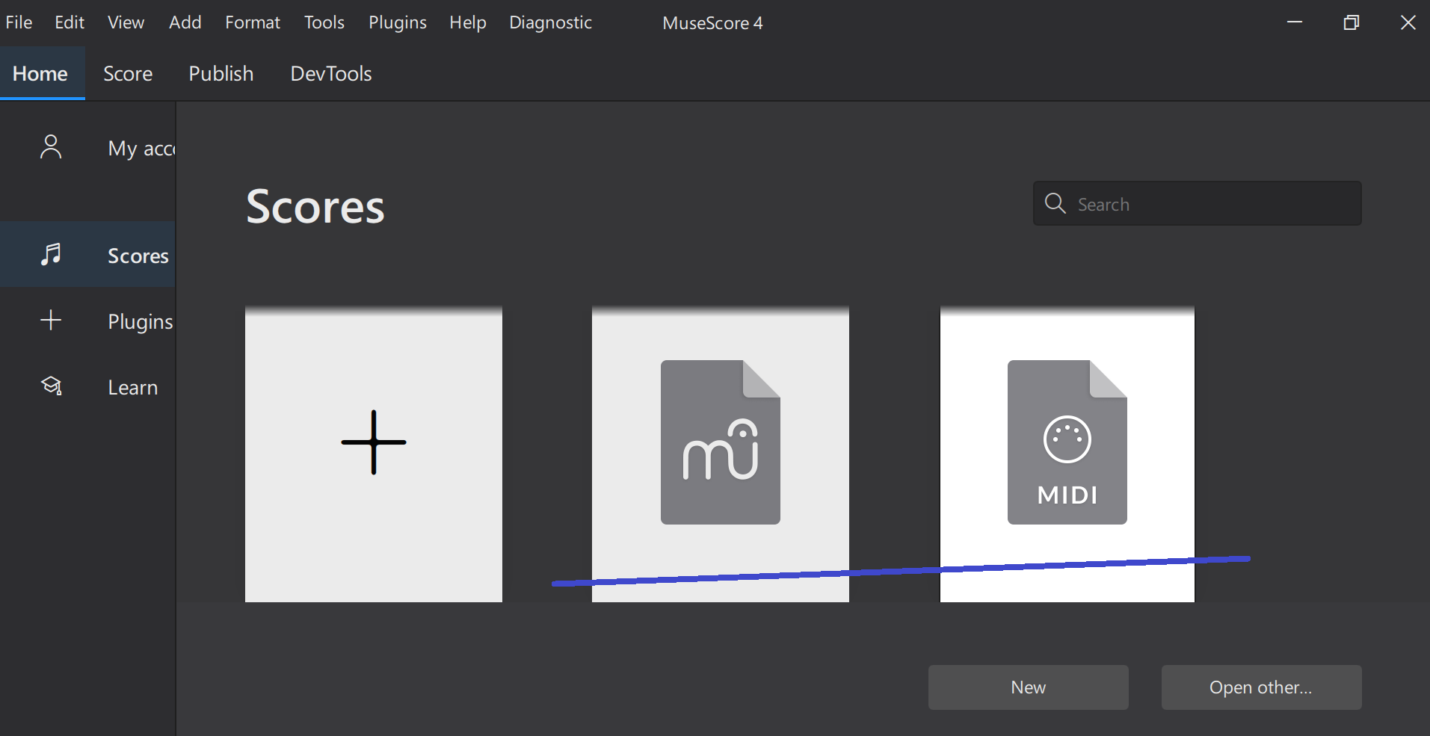Switch to the Score tab
This screenshot has width=1430, height=736.
pos(128,73)
